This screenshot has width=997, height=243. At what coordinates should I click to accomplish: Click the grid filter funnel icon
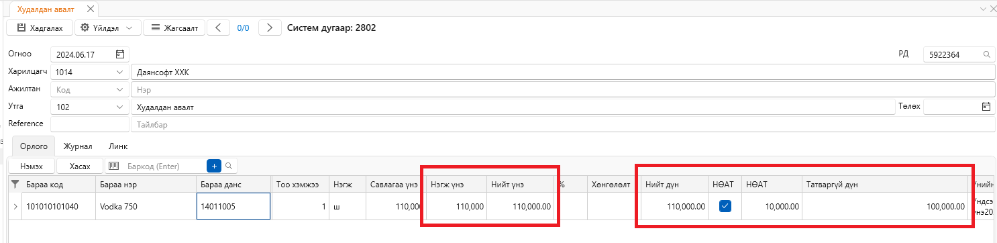point(15,183)
